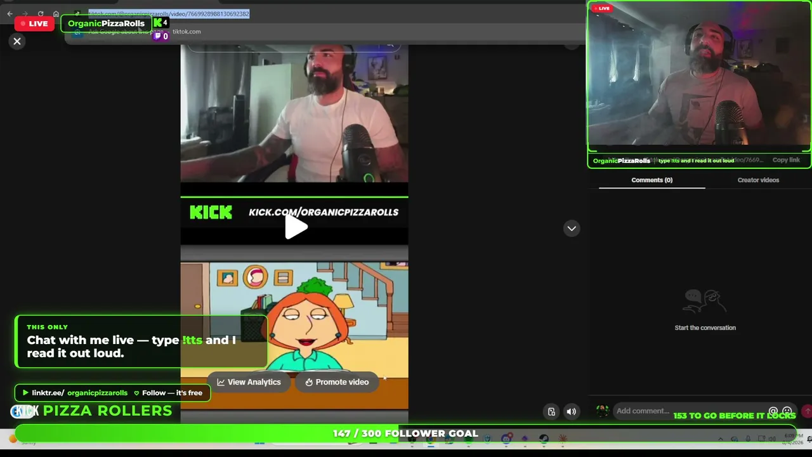
Task: Open the emoji picker in comment box
Action: [x=787, y=411]
